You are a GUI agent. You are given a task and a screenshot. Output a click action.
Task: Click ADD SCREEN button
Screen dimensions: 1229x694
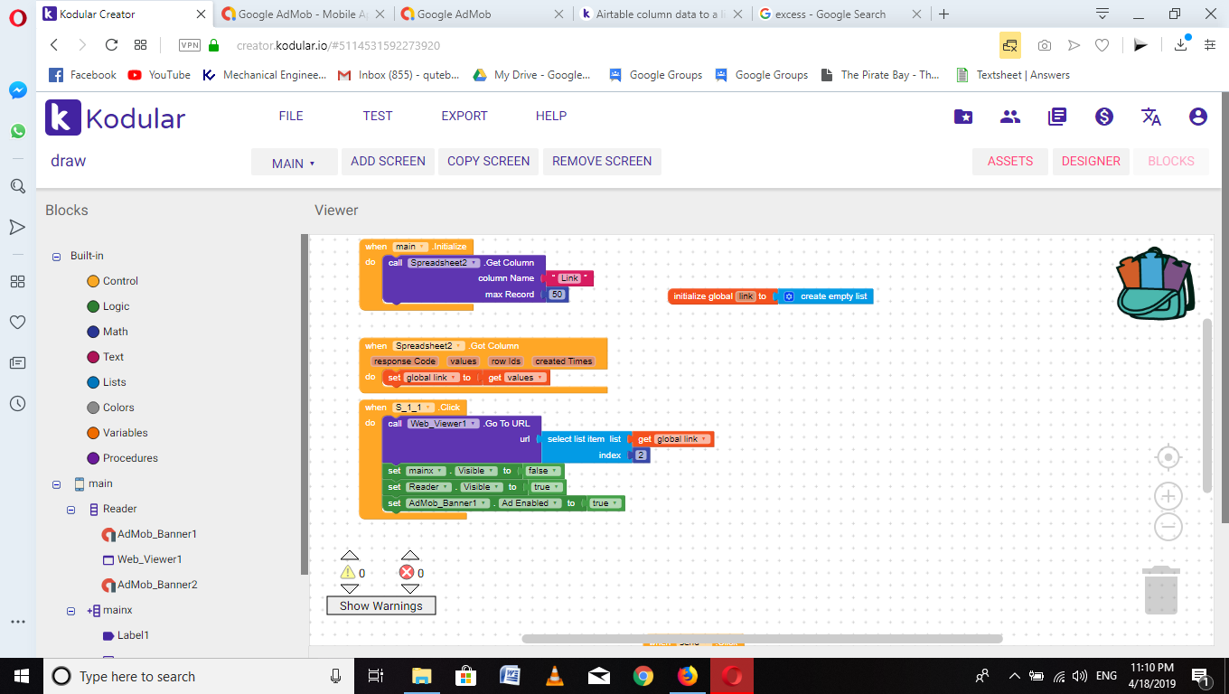388,161
